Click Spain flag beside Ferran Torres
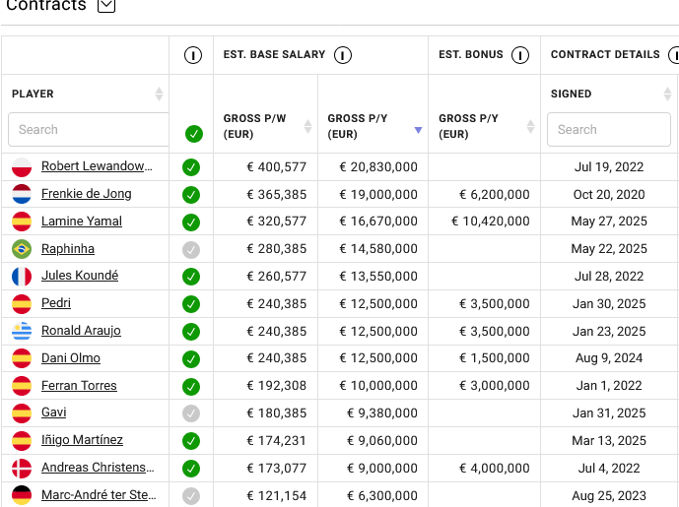Viewport: 679px width, 507px height. [x=22, y=386]
